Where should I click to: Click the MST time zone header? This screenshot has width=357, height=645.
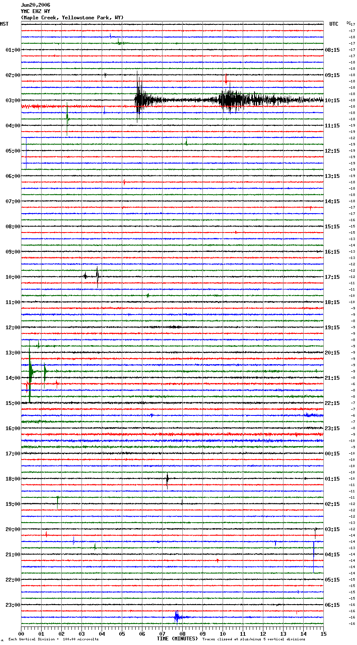(4, 24)
